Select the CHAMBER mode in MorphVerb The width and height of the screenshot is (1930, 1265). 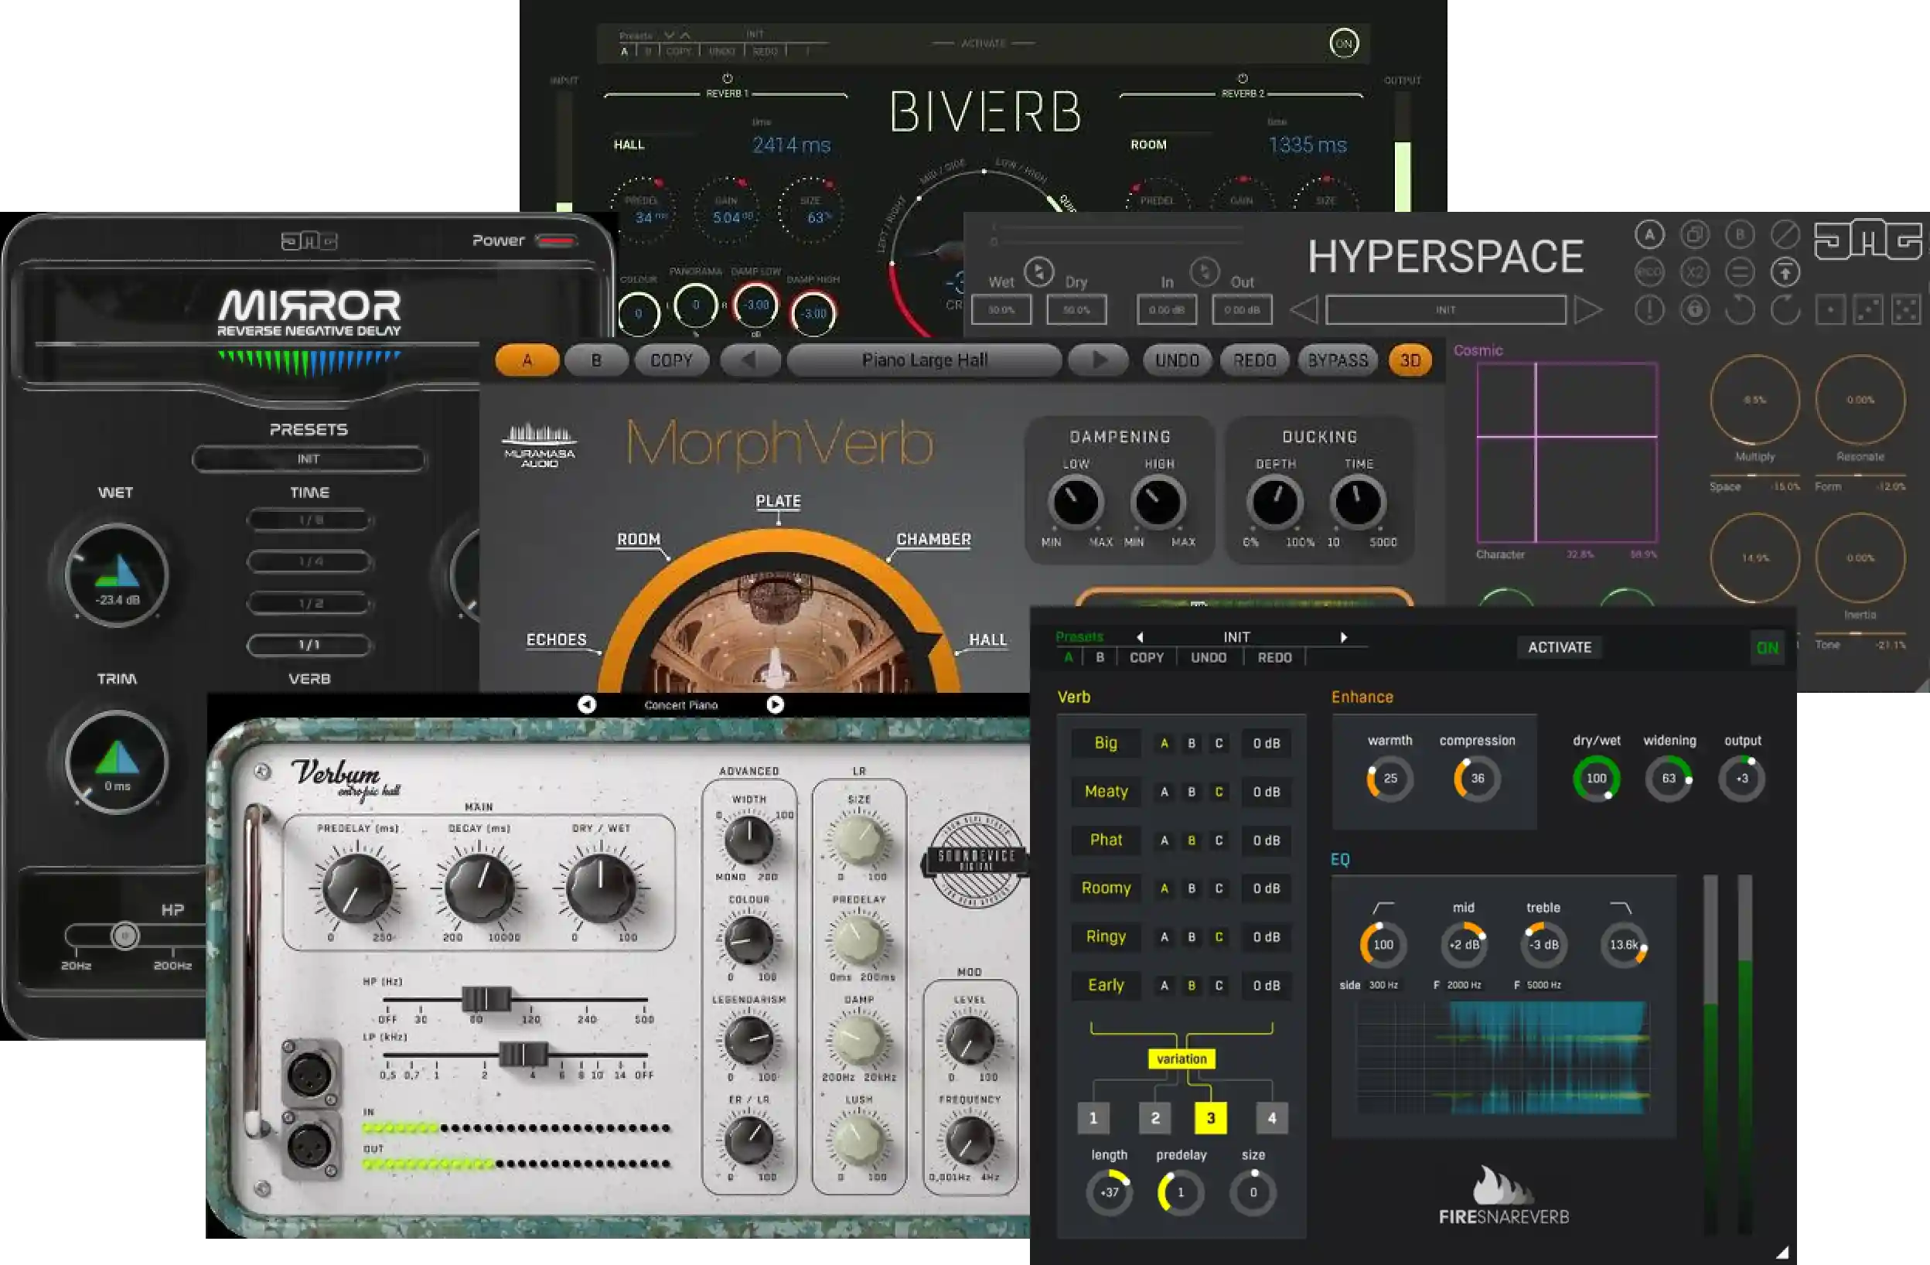point(933,539)
